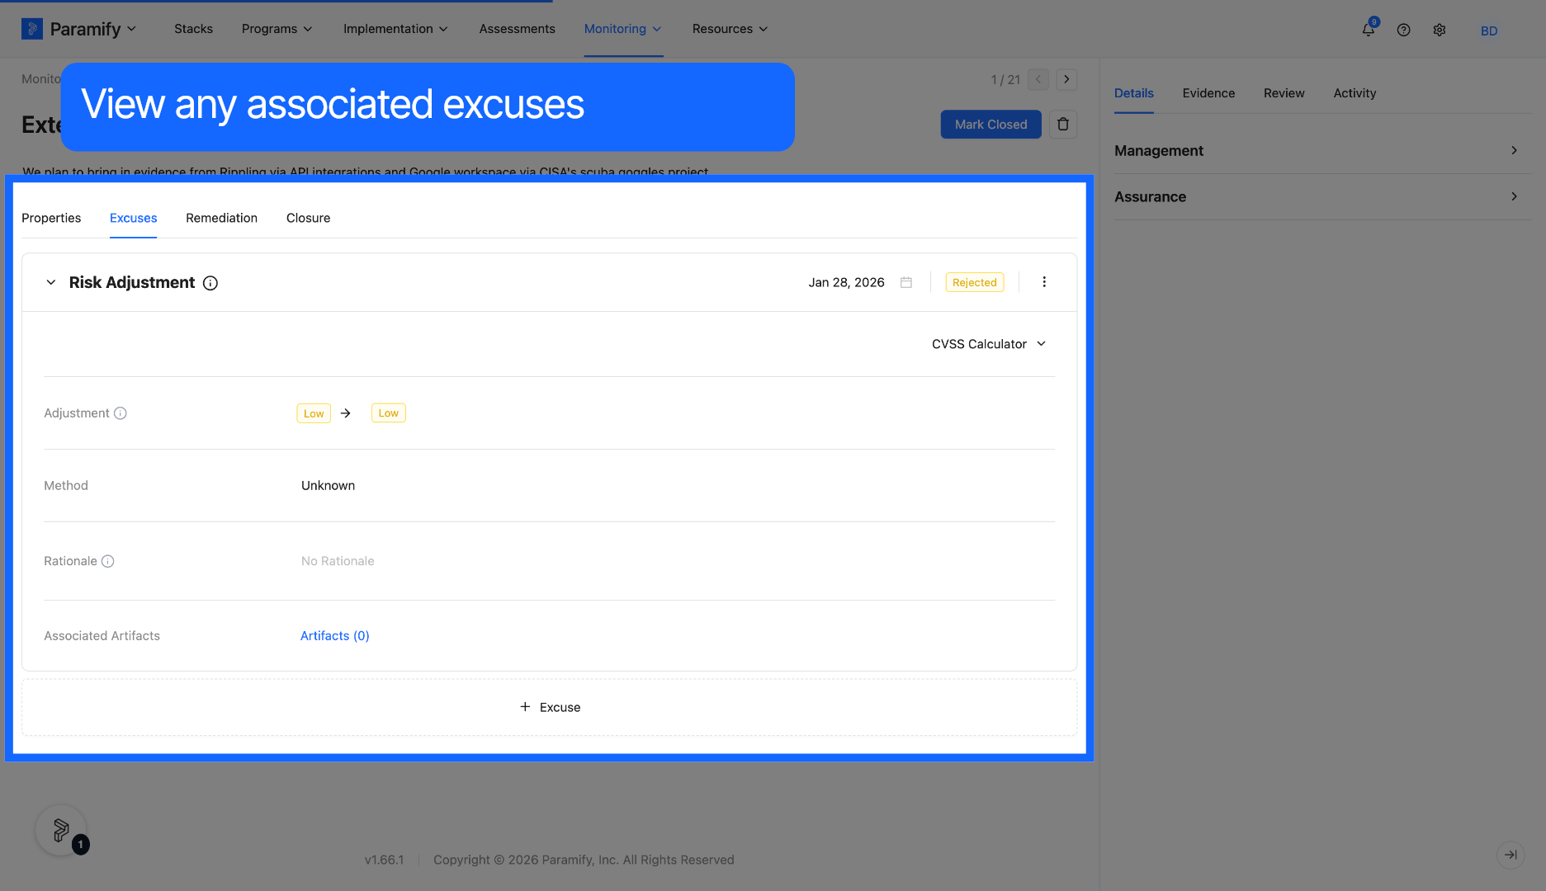Collapse the Risk Adjustment section chevron
Image resolution: width=1546 pixels, height=891 pixels.
(51, 282)
